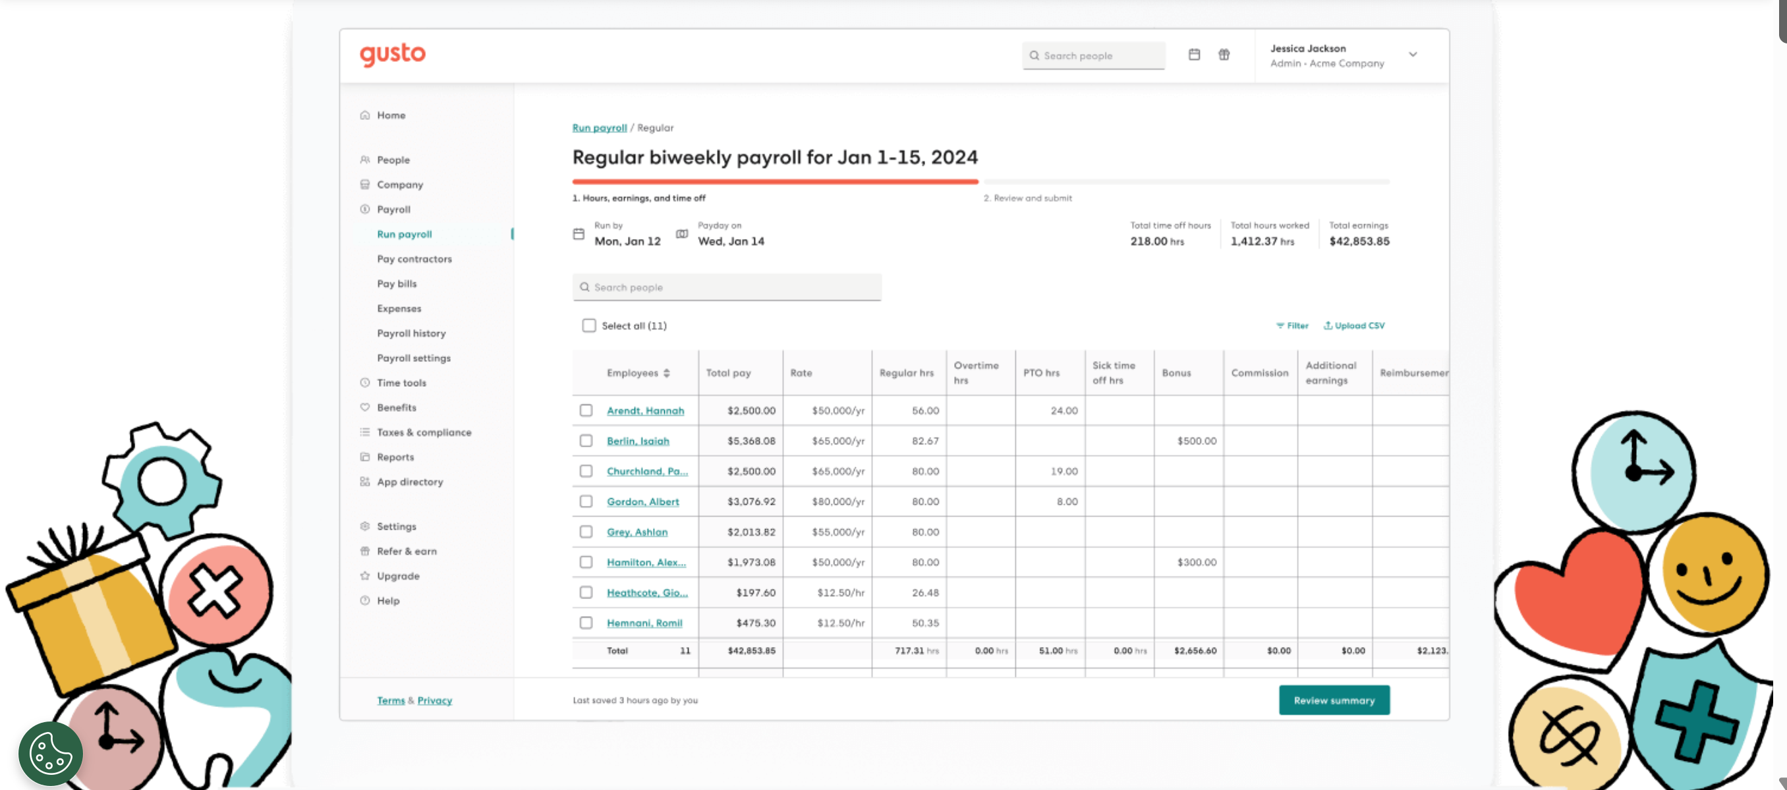
Task: Click the Payday on money icon
Action: tap(682, 234)
